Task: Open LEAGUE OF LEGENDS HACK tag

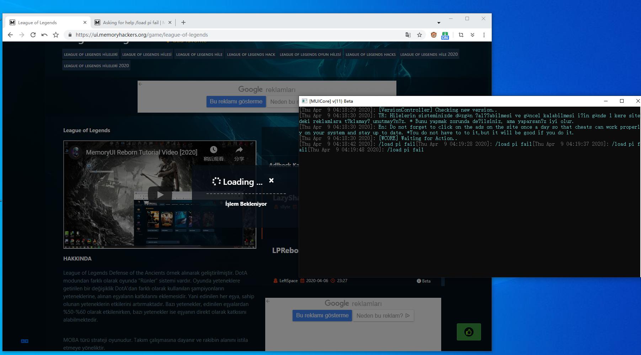Action: point(251,54)
